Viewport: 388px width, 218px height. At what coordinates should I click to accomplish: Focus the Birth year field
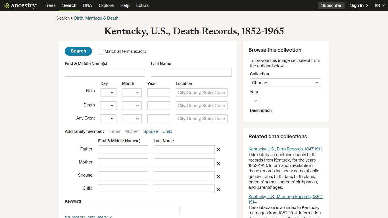tap(159, 93)
